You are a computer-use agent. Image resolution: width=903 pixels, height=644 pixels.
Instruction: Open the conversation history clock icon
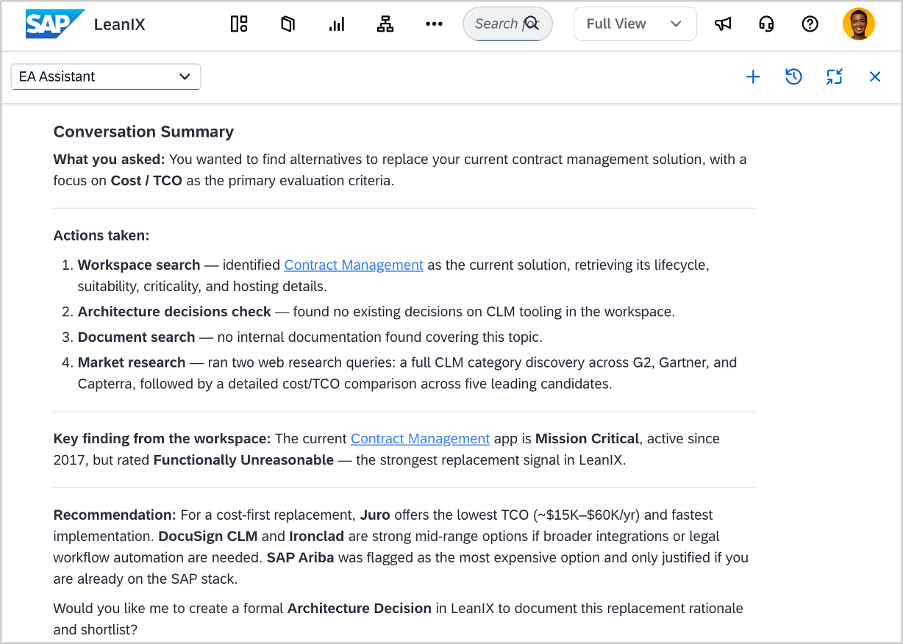(x=793, y=76)
